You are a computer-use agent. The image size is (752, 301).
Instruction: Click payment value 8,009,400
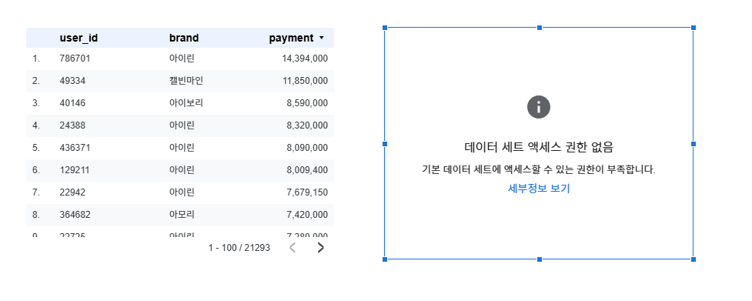point(307,169)
